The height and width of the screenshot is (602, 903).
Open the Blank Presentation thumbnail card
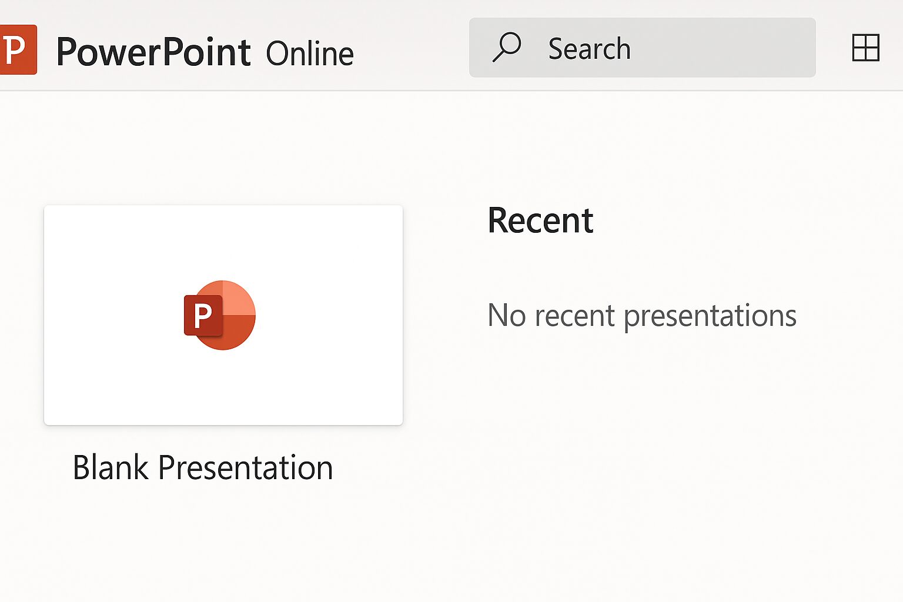[x=223, y=315]
